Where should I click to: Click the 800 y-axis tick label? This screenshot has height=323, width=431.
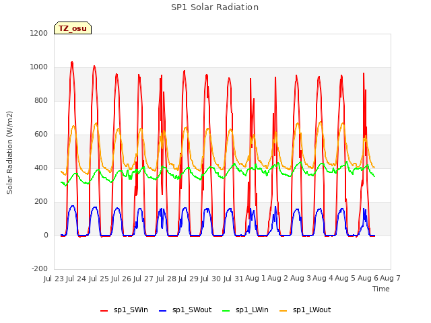coord(41,100)
